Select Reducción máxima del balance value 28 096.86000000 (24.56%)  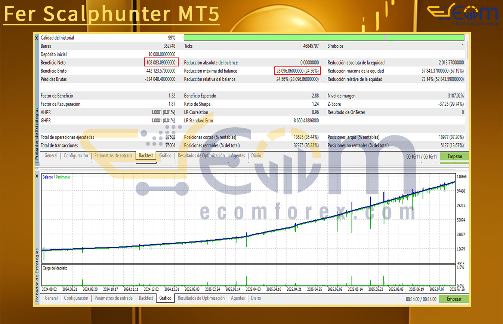[297, 71]
